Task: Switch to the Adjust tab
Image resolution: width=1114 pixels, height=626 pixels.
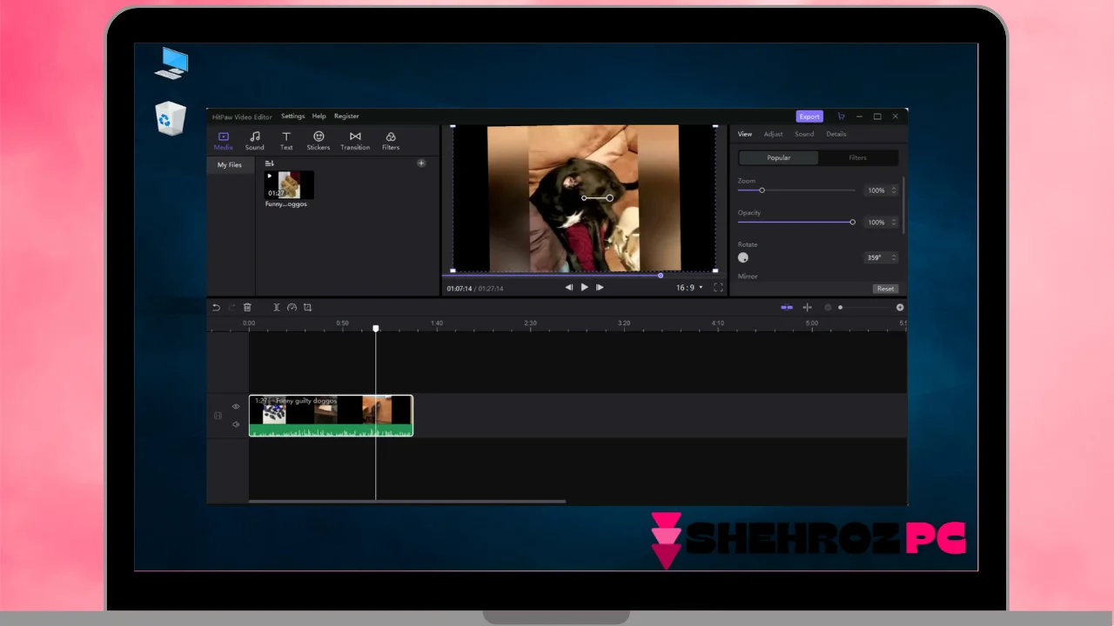Action: click(774, 134)
